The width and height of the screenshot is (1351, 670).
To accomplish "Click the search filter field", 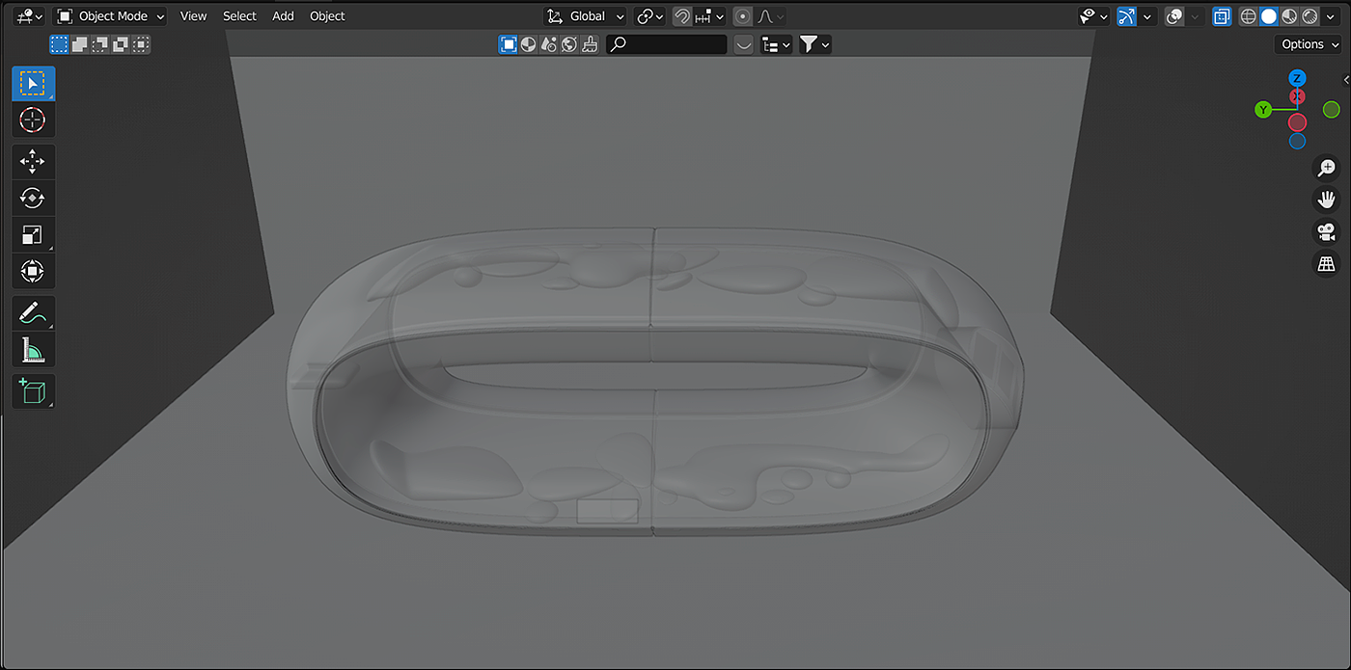I will [667, 44].
